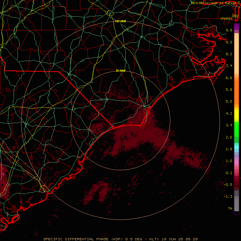Pick the cyan segment of the color bar
The width and height of the screenshot is (241, 241).
[x=236, y=147]
